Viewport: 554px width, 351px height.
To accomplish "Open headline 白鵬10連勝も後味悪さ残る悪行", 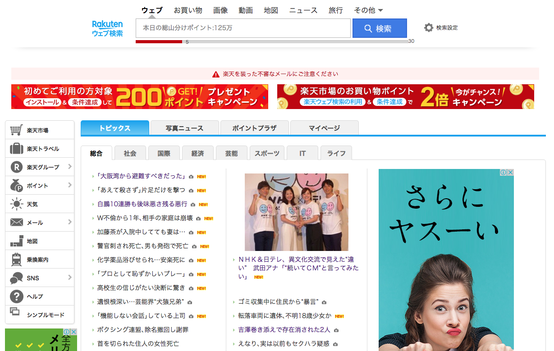I will point(142,204).
